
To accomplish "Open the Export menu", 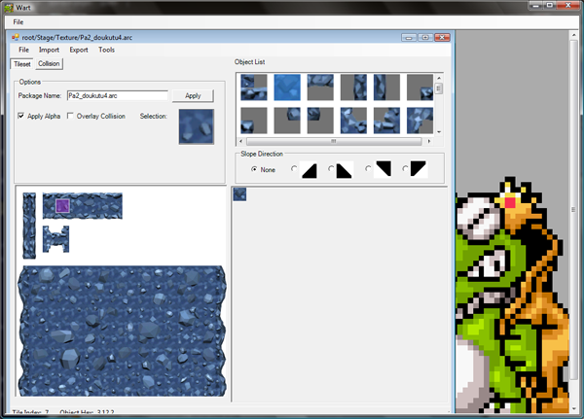I will [x=79, y=50].
